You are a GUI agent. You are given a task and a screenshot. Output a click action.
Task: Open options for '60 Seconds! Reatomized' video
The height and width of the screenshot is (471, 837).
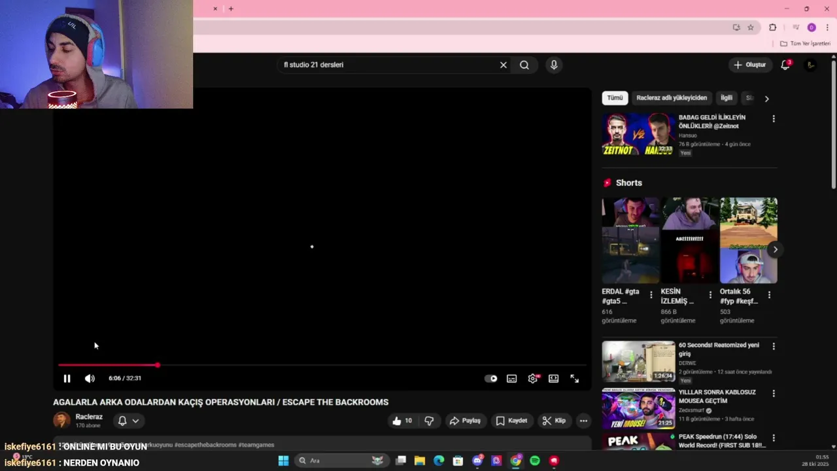tap(774, 346)
